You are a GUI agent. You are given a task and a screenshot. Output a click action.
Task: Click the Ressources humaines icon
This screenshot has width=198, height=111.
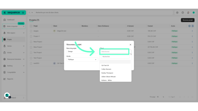pos(5,59)
